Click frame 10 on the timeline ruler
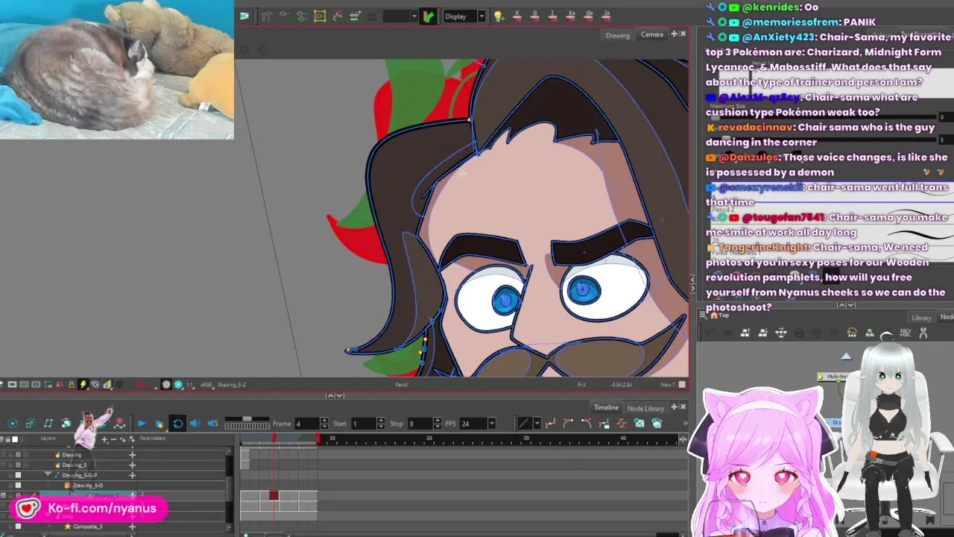This screenshot has width=954, height=537. coord(332,439)
